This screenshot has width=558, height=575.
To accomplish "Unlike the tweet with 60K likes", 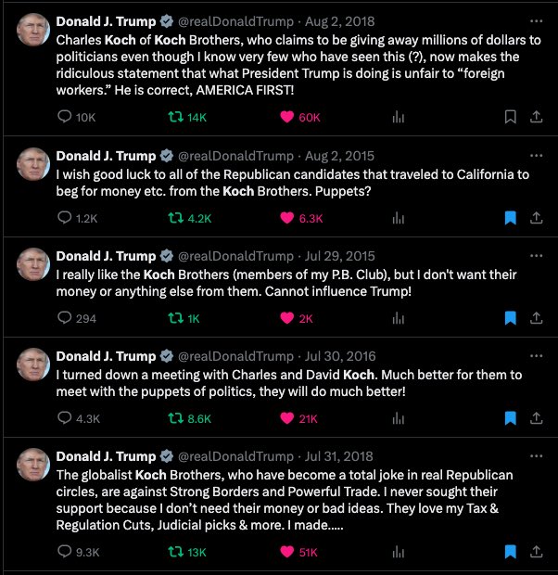I will point(287,118).
